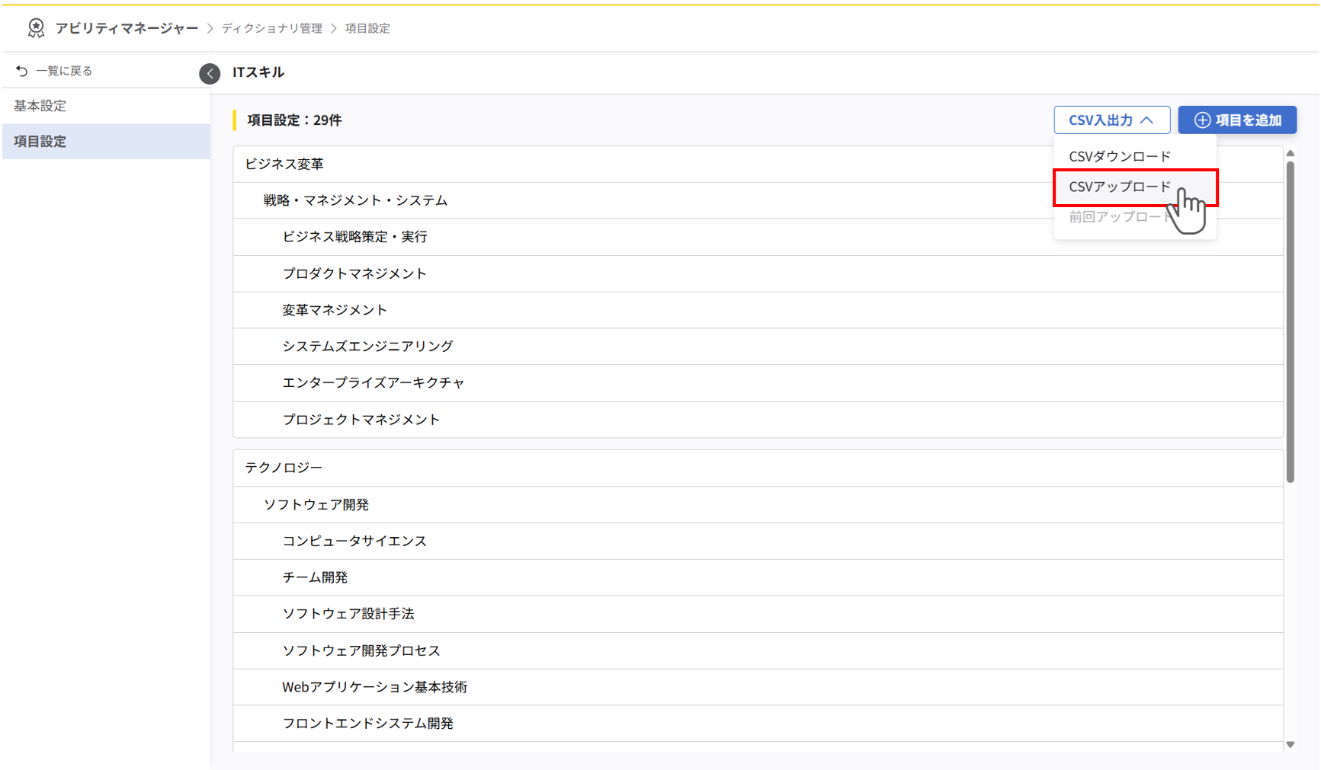This screenshot has height=770, width=1321.
Task: Select the プロジェクトマネジメント row
Action: [x=361, y=419]
